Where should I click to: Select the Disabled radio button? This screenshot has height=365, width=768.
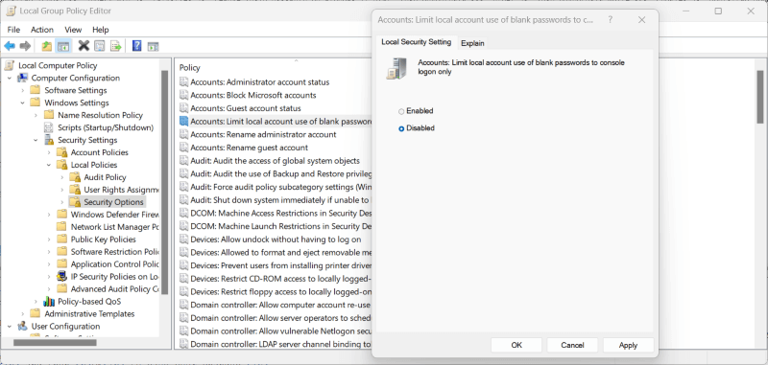coord(401,128)
